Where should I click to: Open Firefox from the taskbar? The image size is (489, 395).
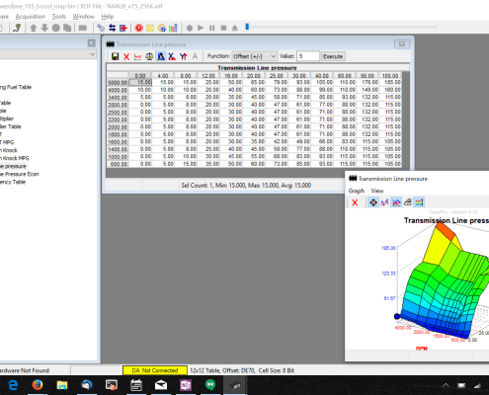pyautogui.click(x=38, y=385)
